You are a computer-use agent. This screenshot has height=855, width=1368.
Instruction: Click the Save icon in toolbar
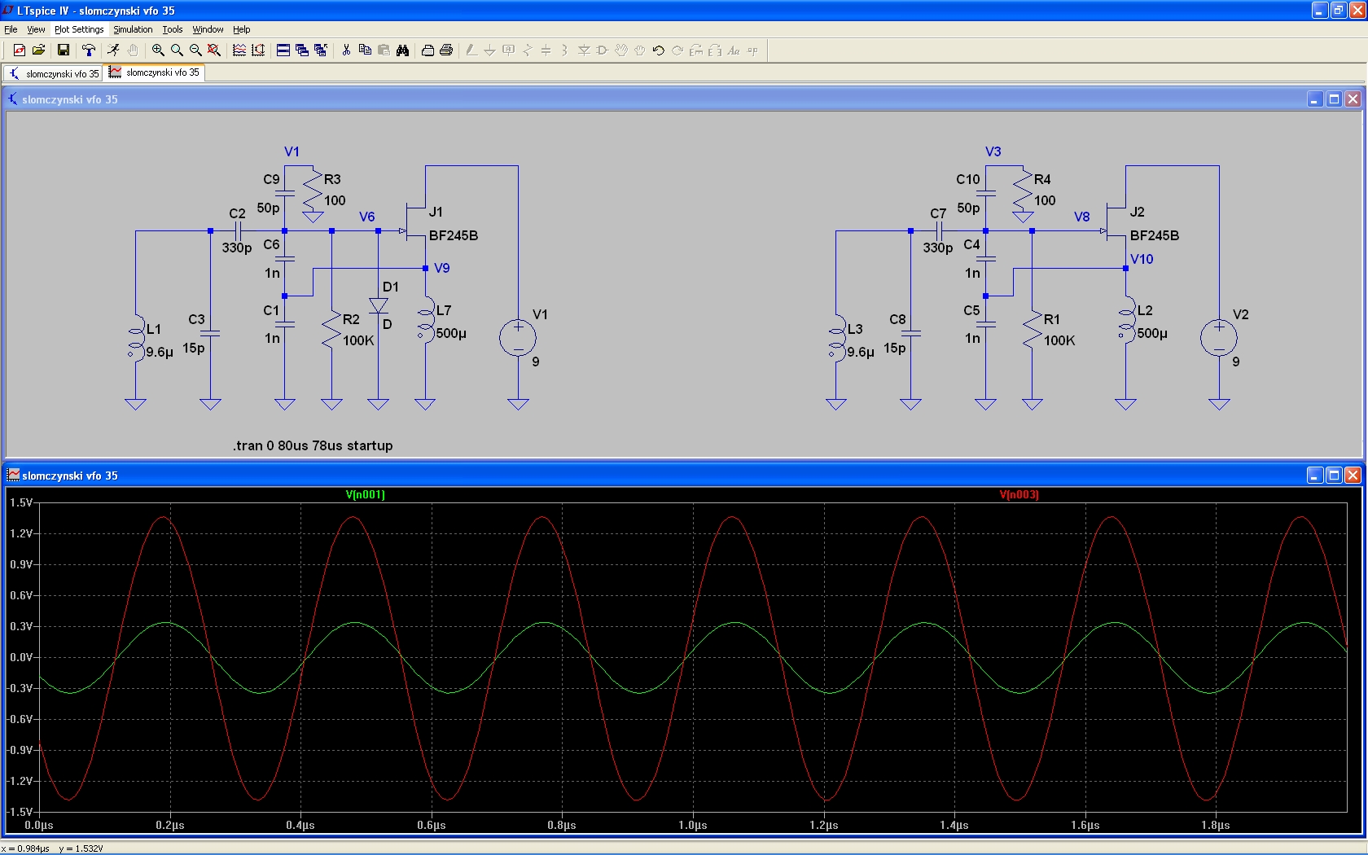(x=63, y=50)
